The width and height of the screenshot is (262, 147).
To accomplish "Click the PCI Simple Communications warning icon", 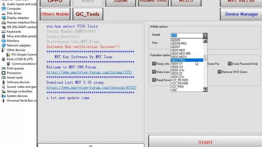I will 8,55.
